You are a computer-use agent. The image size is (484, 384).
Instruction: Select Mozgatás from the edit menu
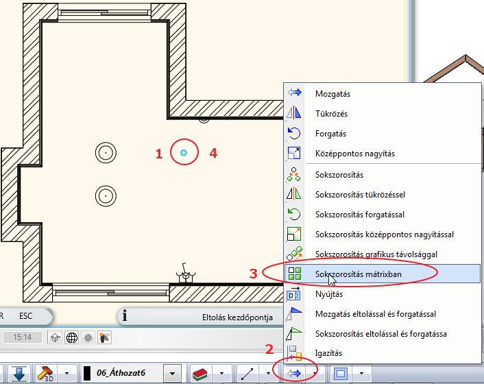[382, 93]
